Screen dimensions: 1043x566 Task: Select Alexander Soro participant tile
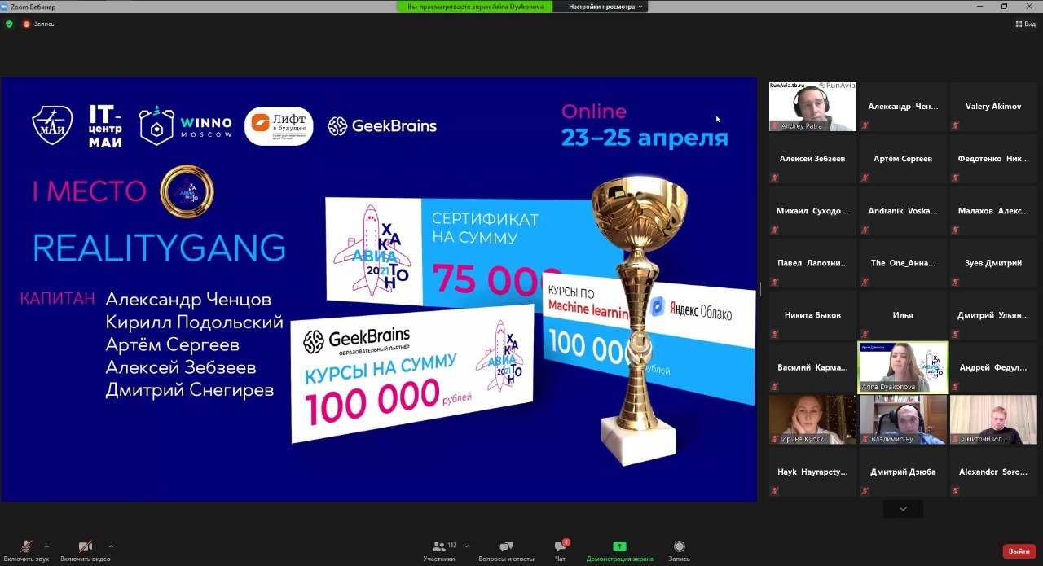tap(993, 472)
